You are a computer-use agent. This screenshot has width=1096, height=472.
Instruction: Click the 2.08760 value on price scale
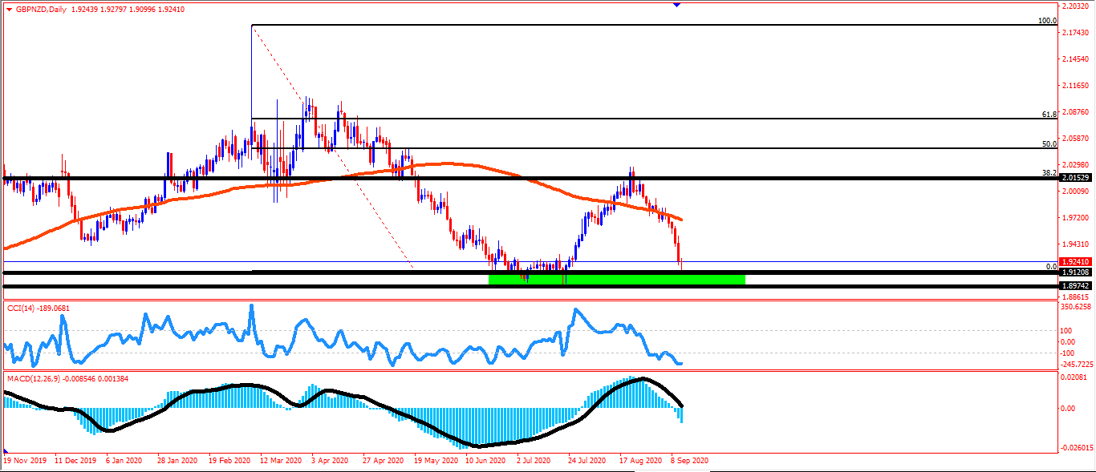point(1074,112)
